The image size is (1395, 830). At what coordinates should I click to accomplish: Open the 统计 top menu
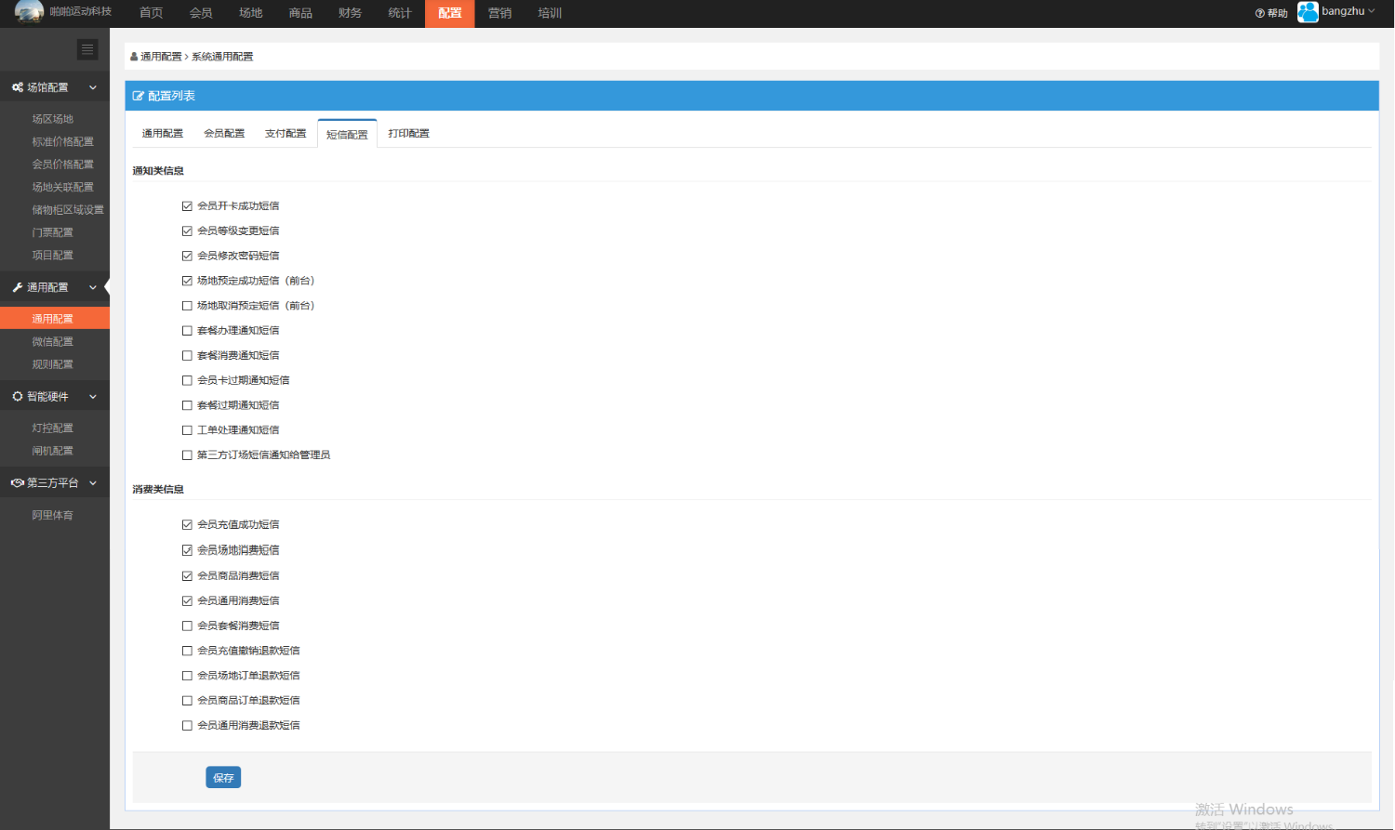click(x=400, y=13)
